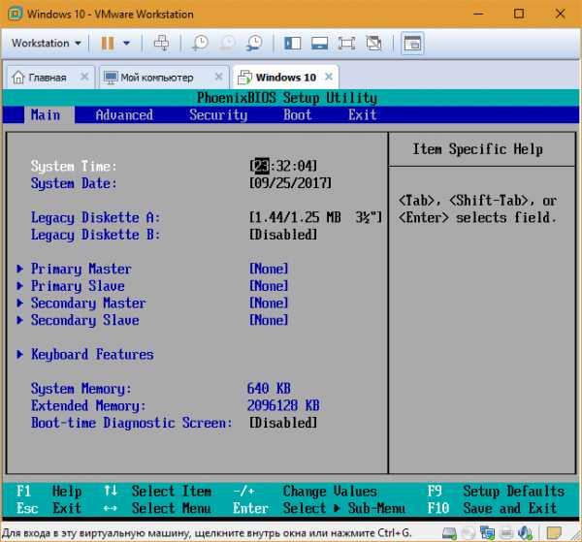Toggle the library sidebar view icon
This screenshot has width=582, height=542.
(x=293, y=43)
